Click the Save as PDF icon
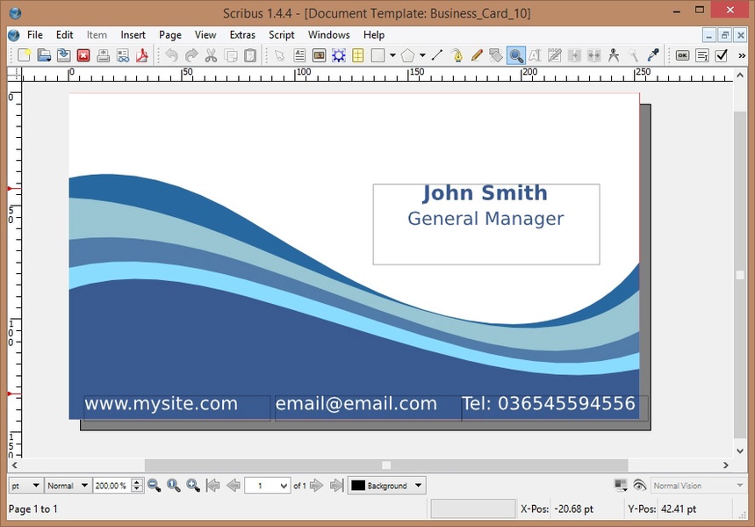 (x=141, y=55)
